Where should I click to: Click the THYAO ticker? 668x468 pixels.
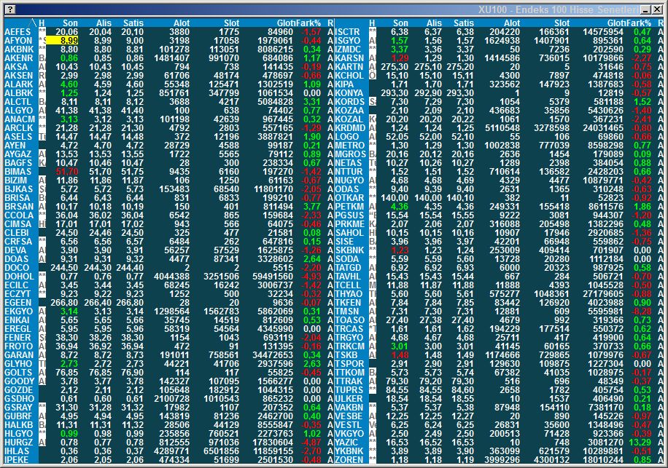[x=349, y=294]
